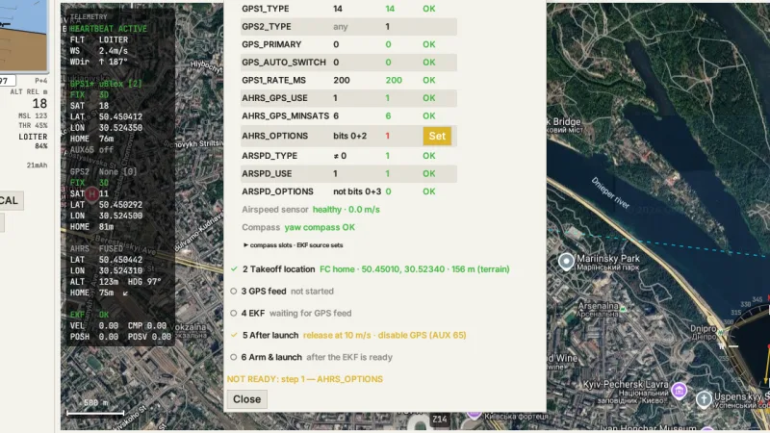Click 'NOT READY: step 1 — AHRS_OPTIONS' warning
This screenshot has height=433, width=770.
point(305,379)
